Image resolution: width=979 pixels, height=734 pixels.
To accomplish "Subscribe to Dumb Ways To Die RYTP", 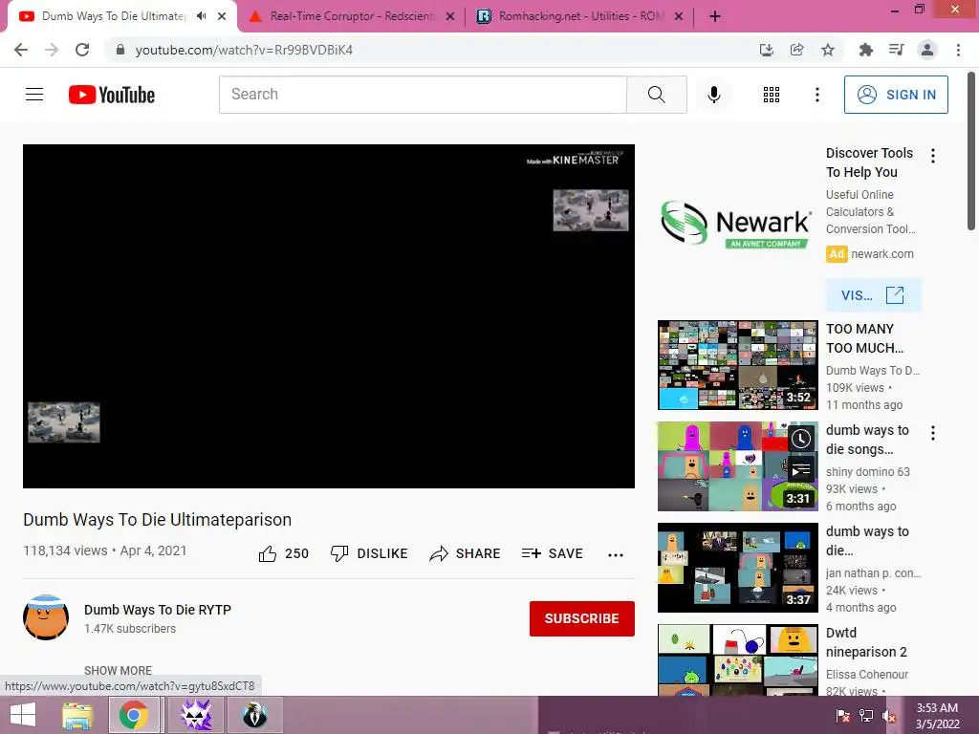I will tap(582, 618).
